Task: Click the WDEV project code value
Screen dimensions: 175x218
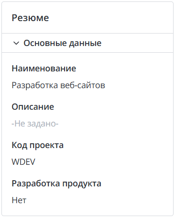Action: pyautogui.click(x=23, y=162)
